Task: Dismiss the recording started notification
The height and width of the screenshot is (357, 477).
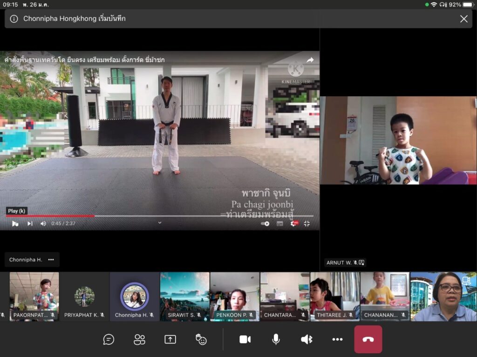Action: (x=464, y=19)
